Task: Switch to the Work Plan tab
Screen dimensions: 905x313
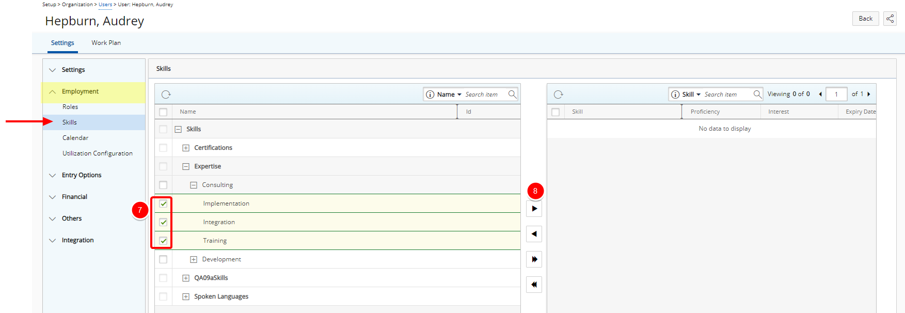Action: pos(106,43)
